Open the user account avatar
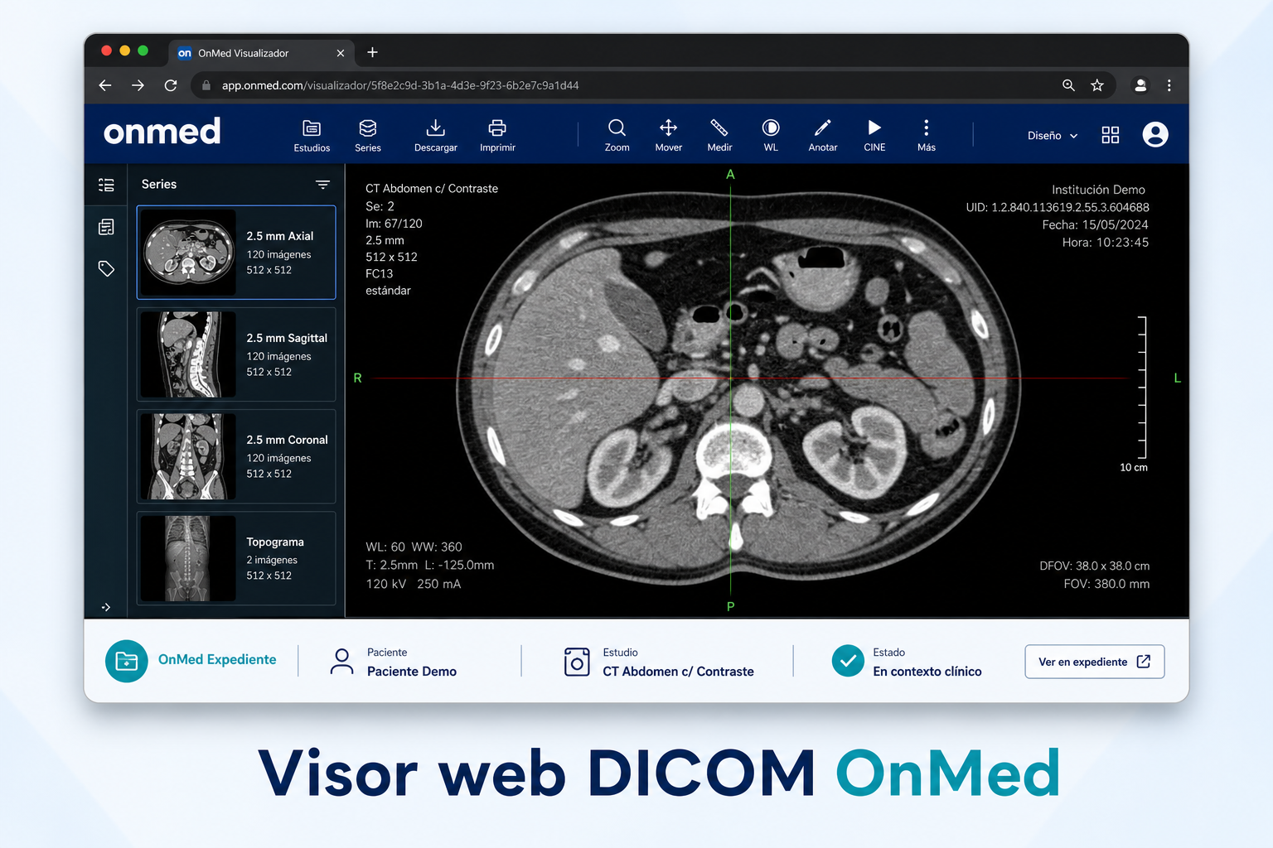Image resolution: width=1273 pixels, height=848 pixels. tap(1155, 134)
